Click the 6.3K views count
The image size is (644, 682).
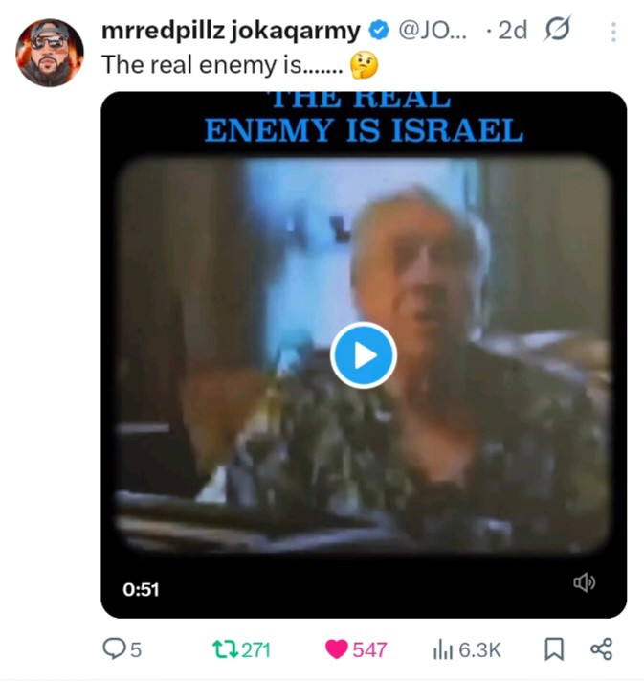pos(479,649)
